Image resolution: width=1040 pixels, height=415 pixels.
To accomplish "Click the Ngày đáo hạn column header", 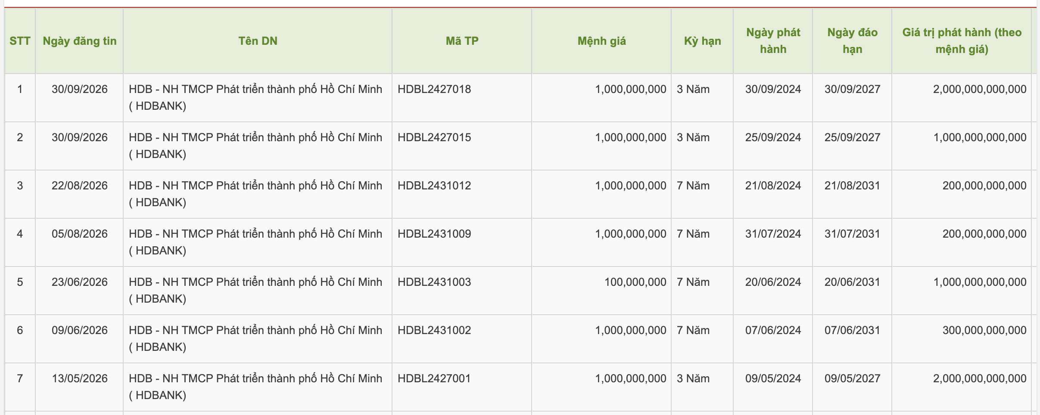I will (852, 41).
